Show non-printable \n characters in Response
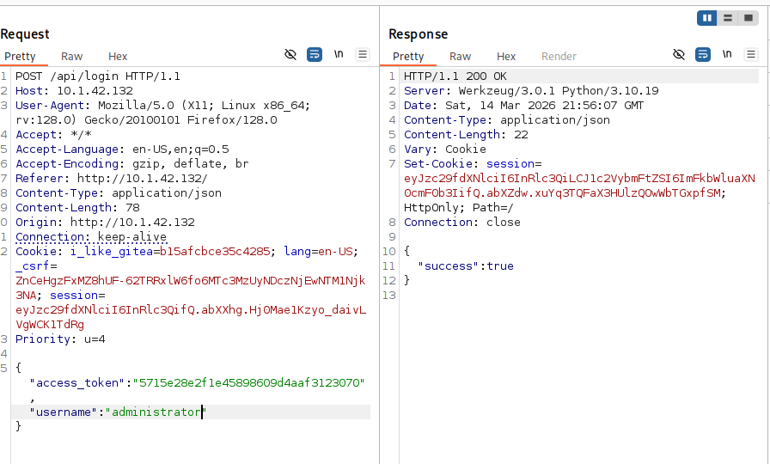770x464 pixels. point(727,55)
